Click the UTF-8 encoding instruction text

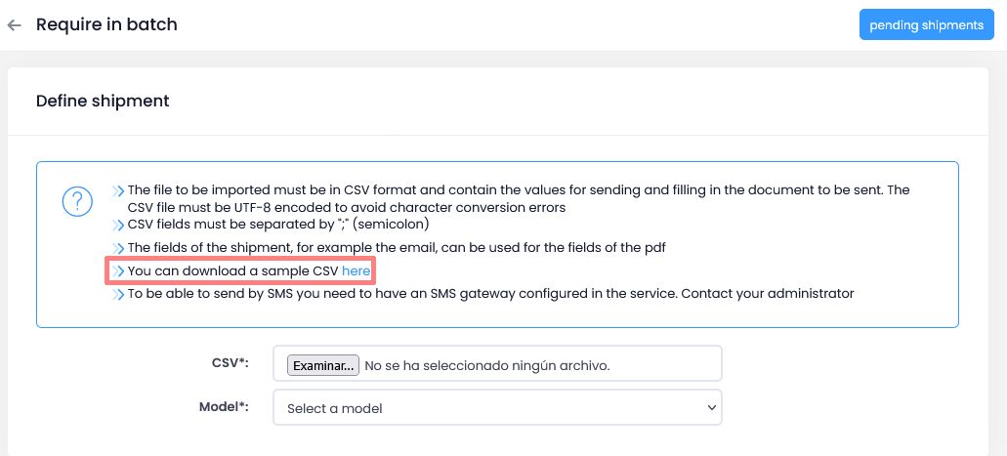pyautogui.click(x=347, y=207)
